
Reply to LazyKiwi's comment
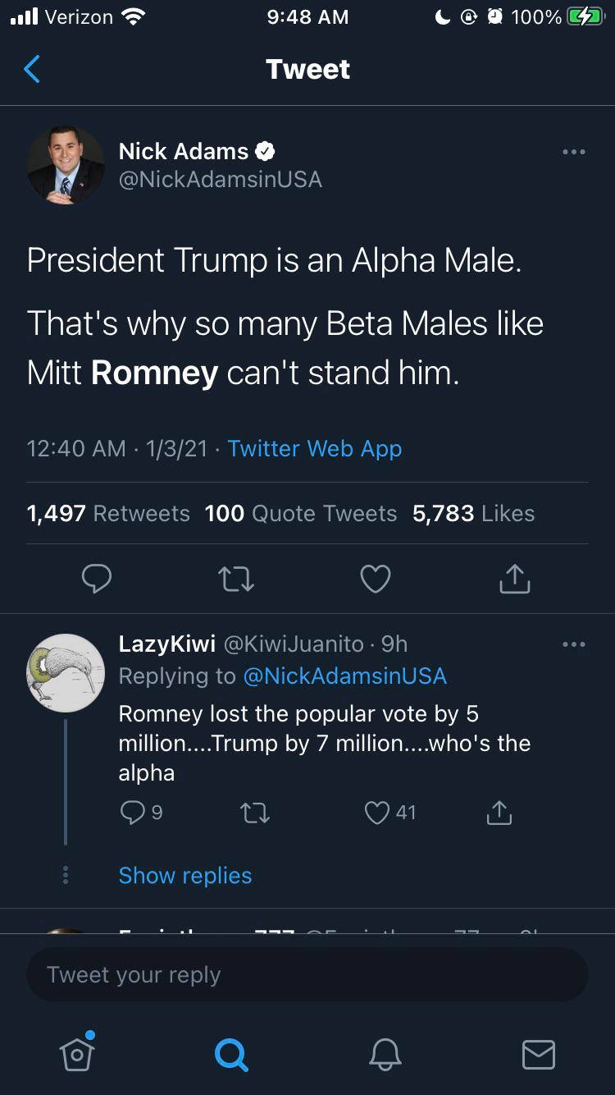coord(132,813)
